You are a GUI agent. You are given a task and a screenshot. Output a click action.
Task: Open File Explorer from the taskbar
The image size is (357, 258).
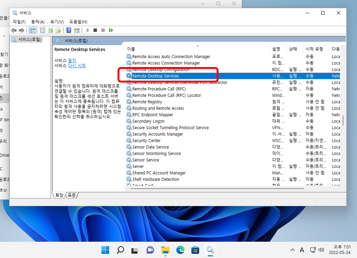point(165,250)
